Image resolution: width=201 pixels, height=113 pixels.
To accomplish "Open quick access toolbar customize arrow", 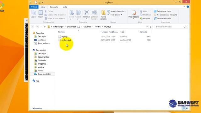I will tap(43, 2).
